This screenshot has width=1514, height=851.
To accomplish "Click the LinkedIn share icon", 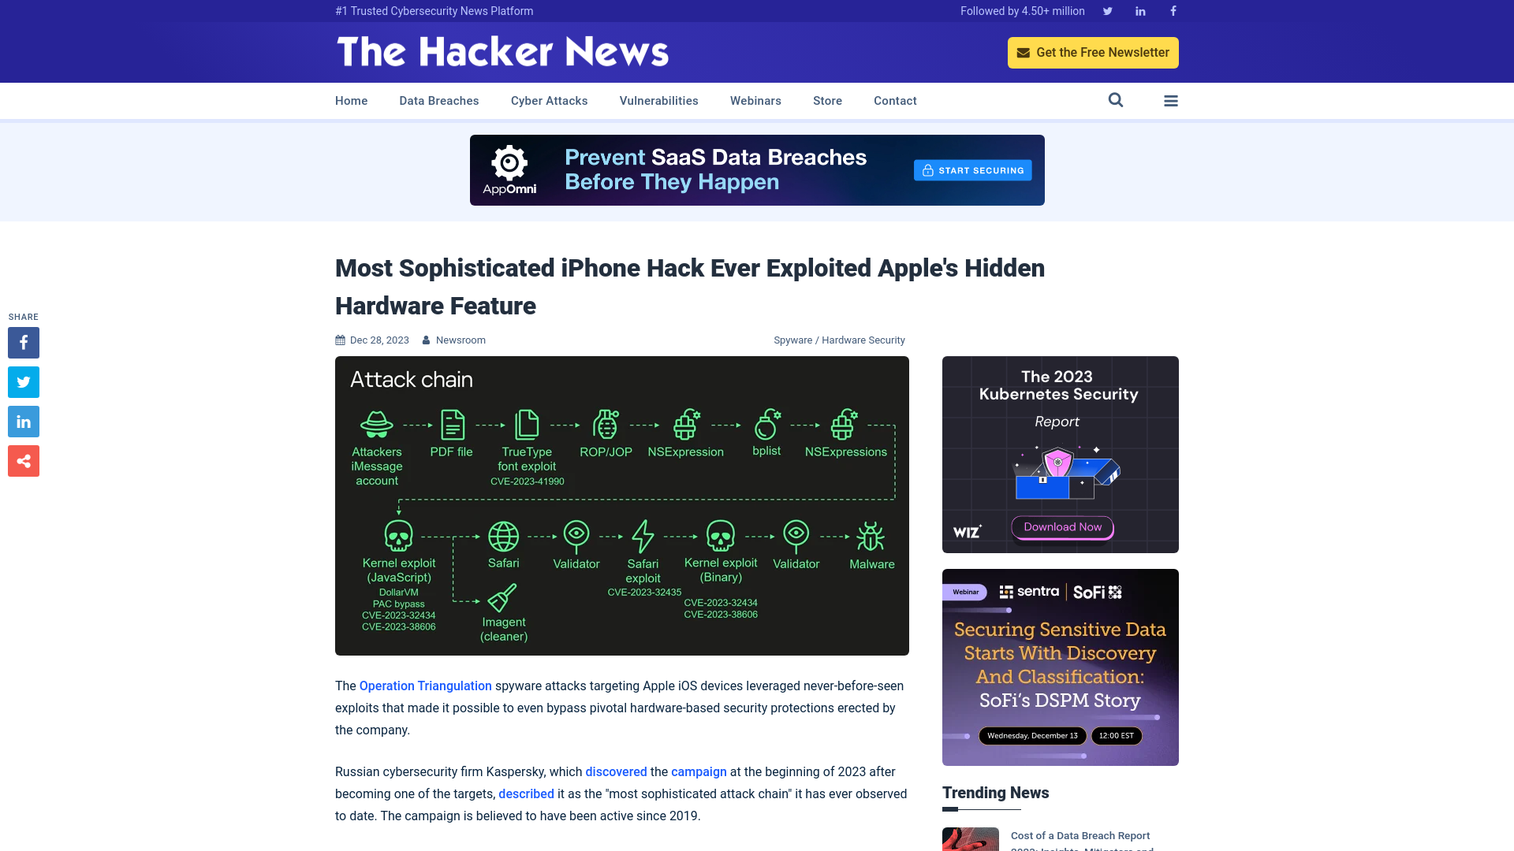I will (x=23, y=421).
